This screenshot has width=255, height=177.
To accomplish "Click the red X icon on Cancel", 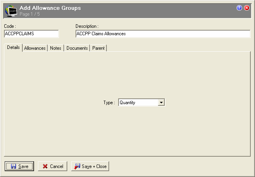I will tap(45, 166).
